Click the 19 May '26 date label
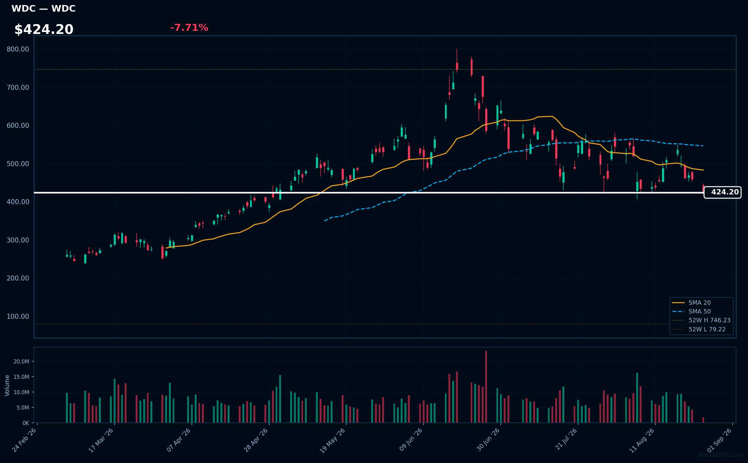 [333, 440]
